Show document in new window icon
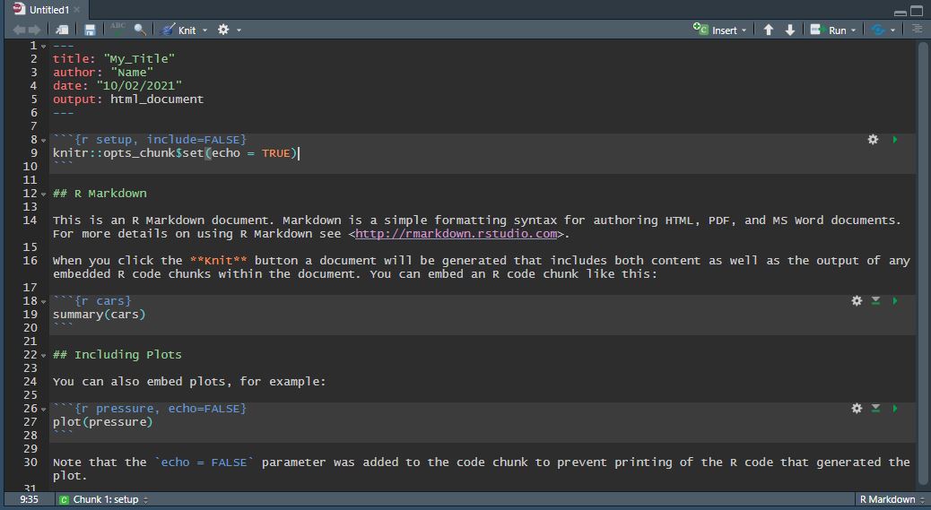Viewport: 931px width, 510px height. [x=62, y=30]
